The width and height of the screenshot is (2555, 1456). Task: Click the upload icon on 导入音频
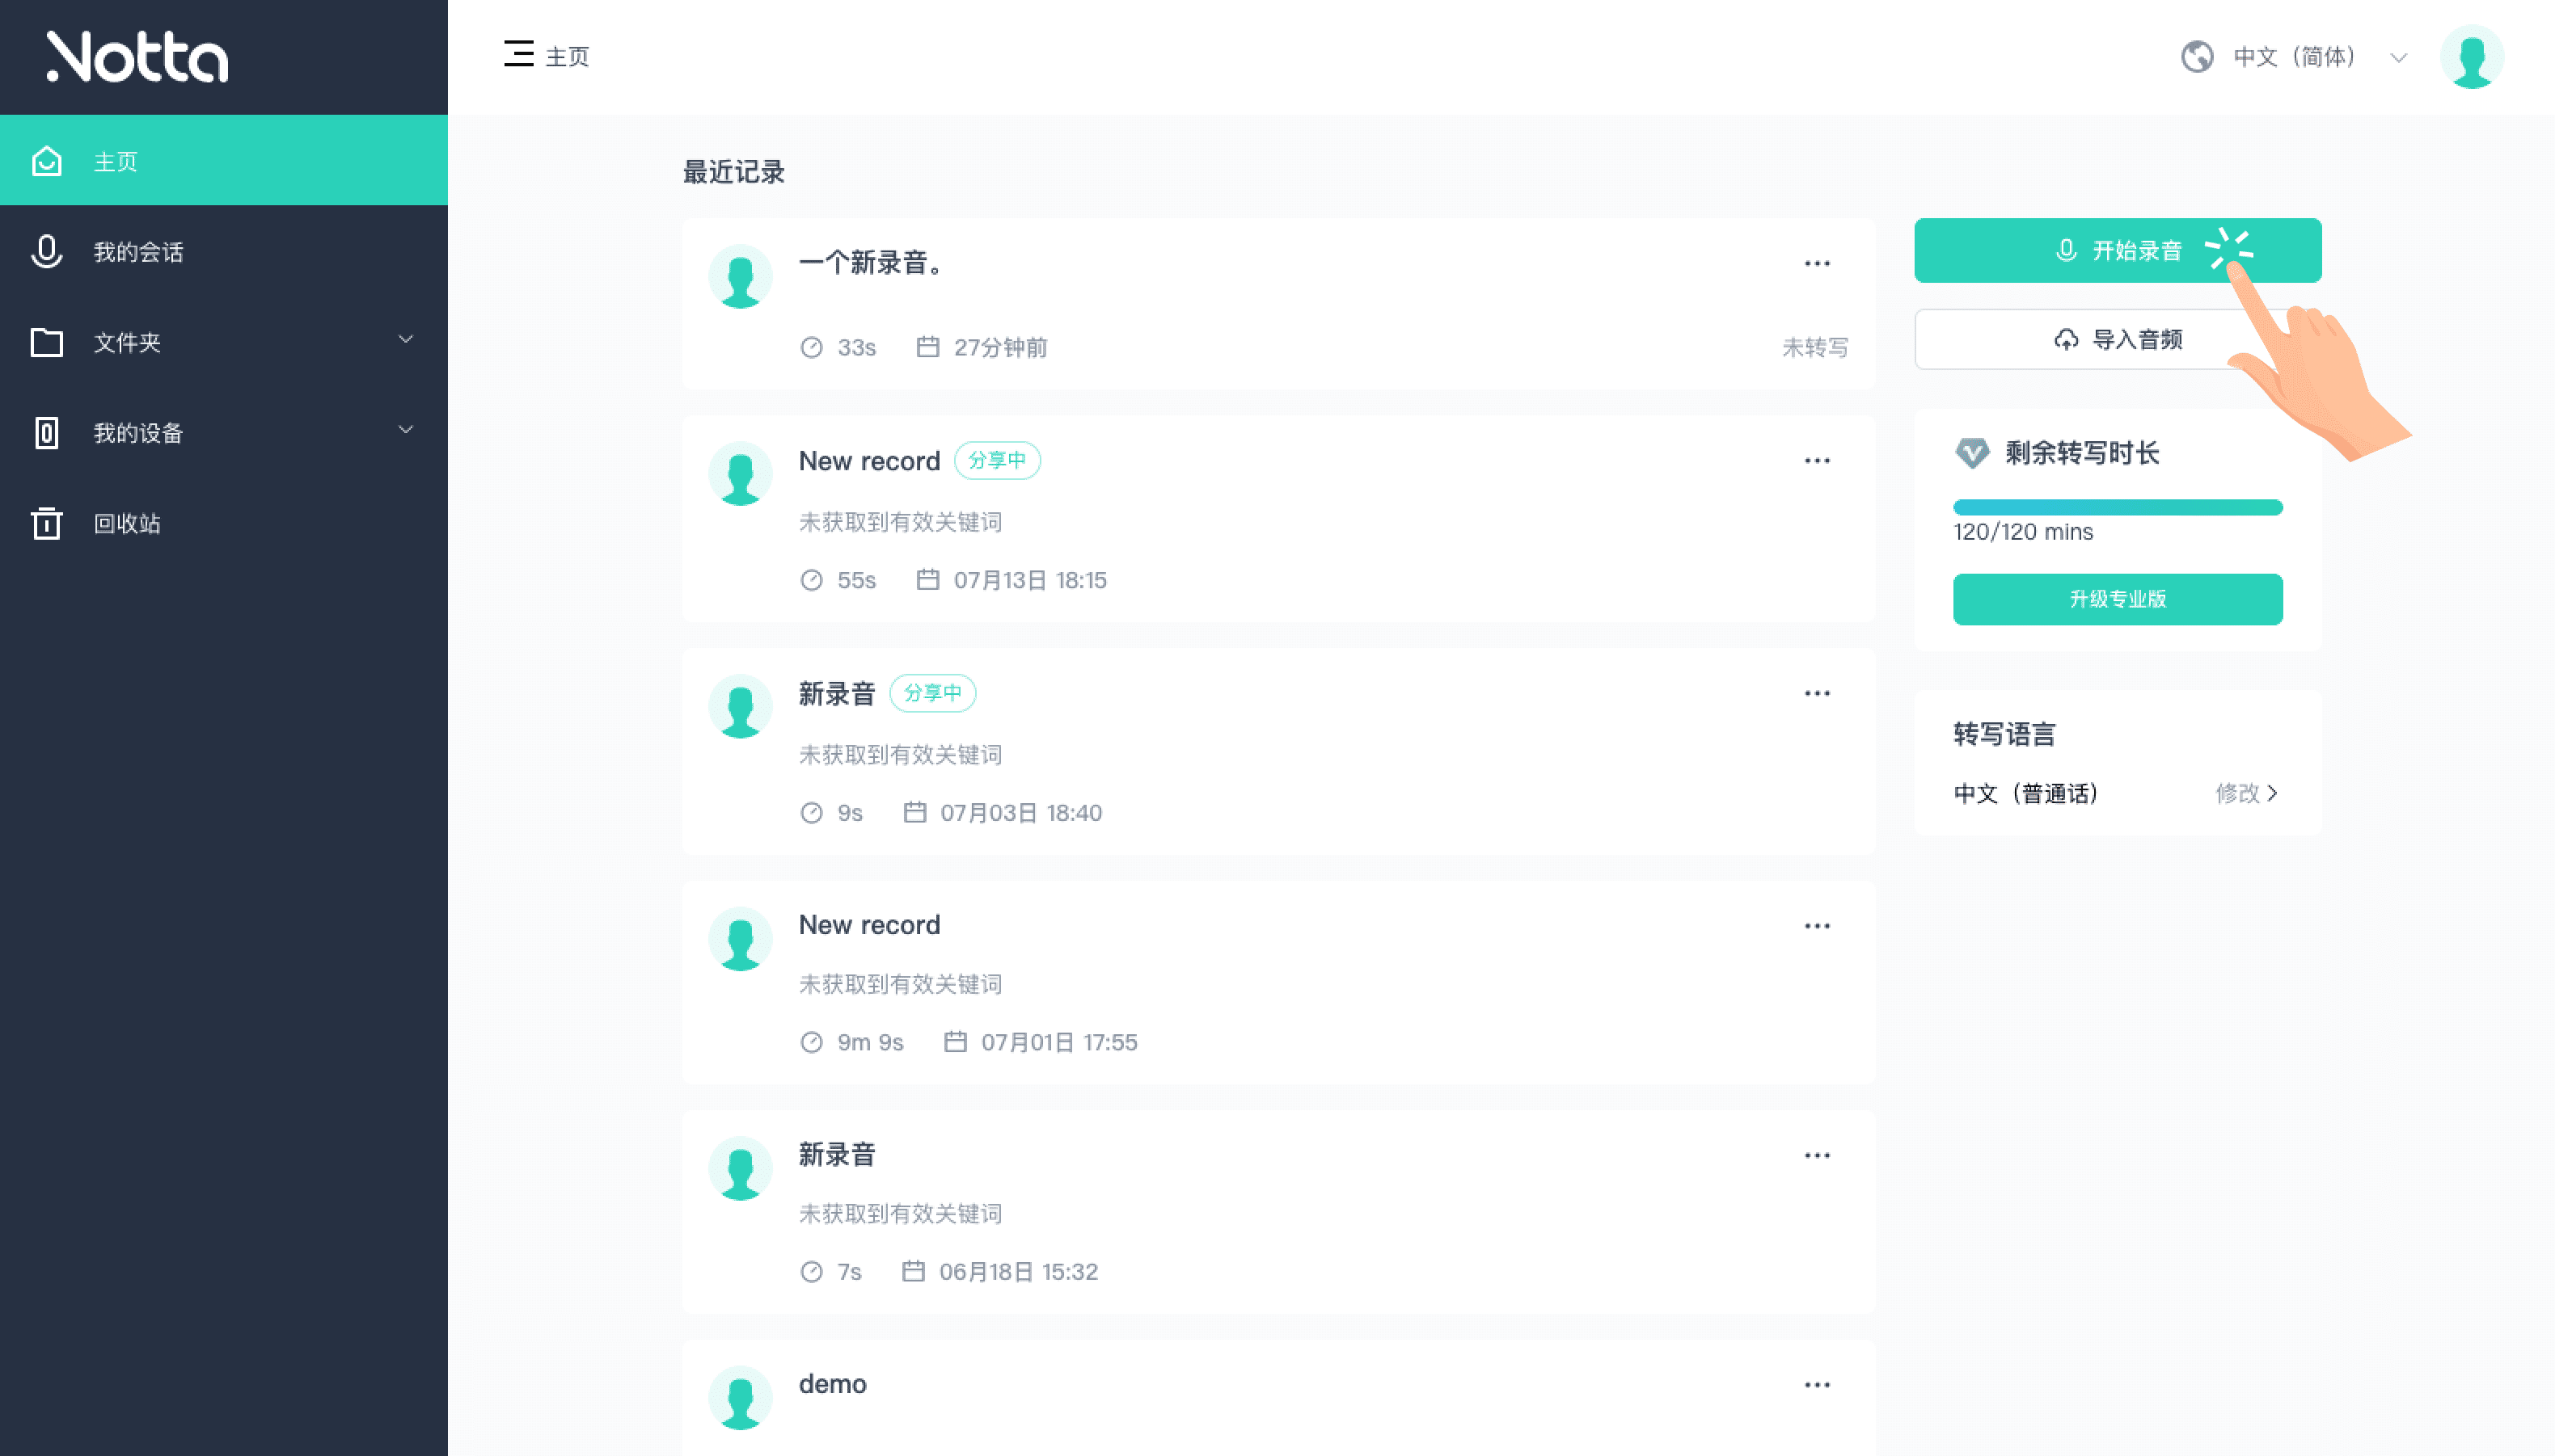tap(2065, 339)
